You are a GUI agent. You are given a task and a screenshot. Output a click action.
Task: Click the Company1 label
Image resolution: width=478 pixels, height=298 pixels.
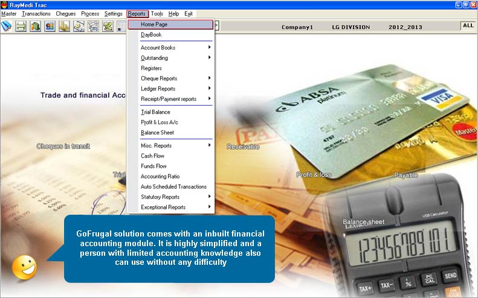pyautogui.click(x=297, y=27)
